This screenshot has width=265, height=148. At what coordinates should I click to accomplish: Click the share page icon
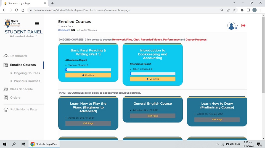[x=228, y=10]
